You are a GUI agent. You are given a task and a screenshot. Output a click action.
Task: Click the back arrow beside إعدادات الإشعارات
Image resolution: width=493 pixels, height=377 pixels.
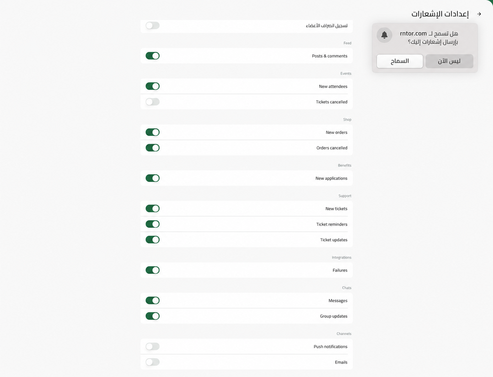[479, 14]
